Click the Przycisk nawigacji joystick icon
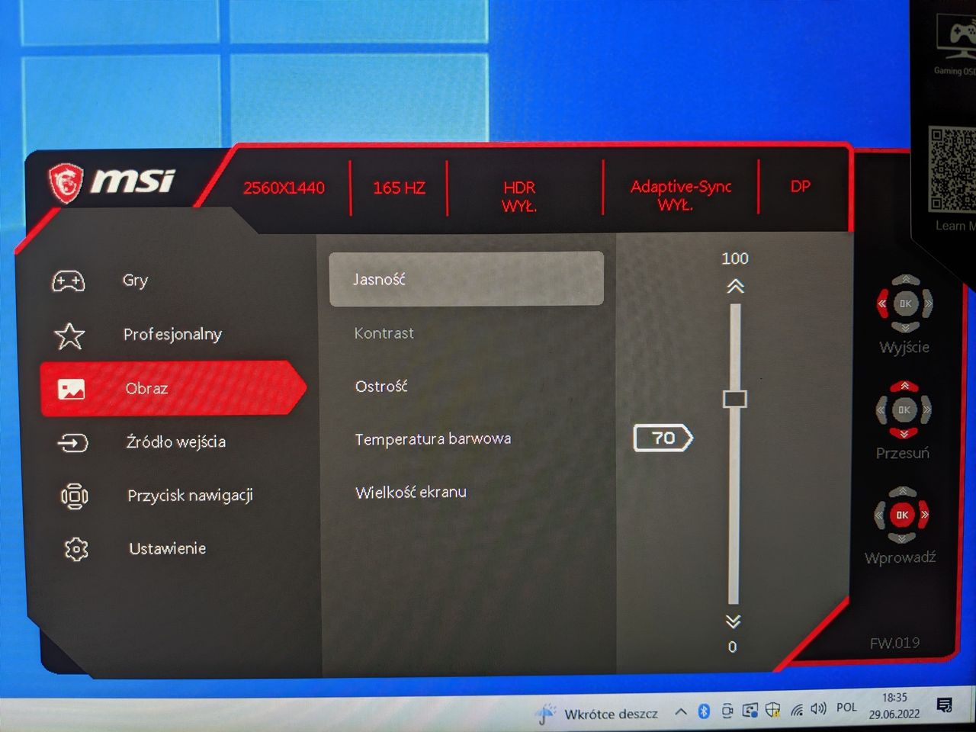Viewport: 976px width, 732px height. point(74,496)
